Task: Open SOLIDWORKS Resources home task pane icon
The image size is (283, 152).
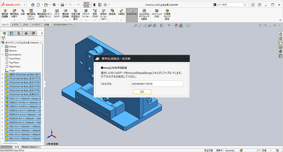Action: (280, 34)
